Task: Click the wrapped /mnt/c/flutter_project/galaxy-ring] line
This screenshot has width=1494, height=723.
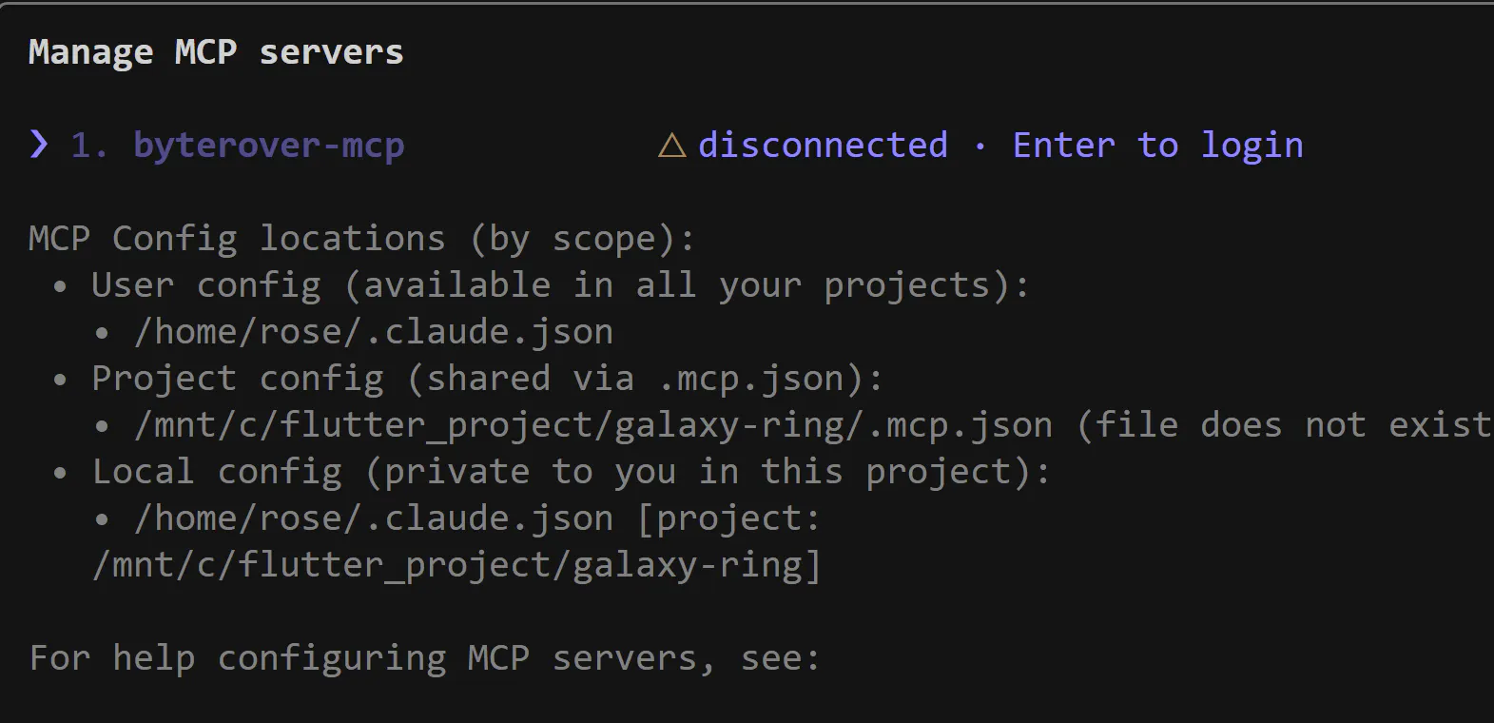Action: [456, 565]
